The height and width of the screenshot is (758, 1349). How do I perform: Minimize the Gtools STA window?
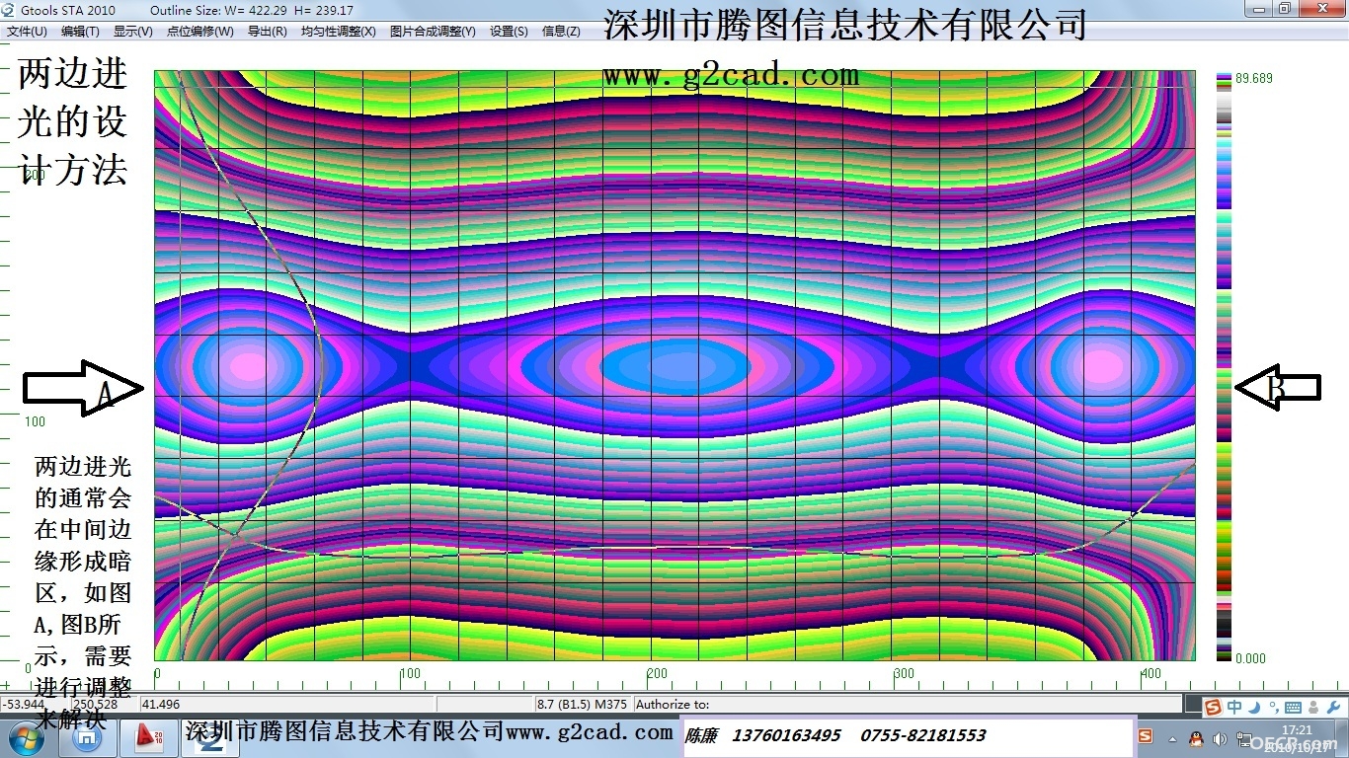1256,9
